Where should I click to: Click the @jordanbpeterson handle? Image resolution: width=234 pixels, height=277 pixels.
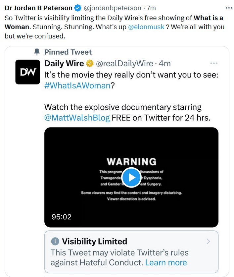[113, 8]
